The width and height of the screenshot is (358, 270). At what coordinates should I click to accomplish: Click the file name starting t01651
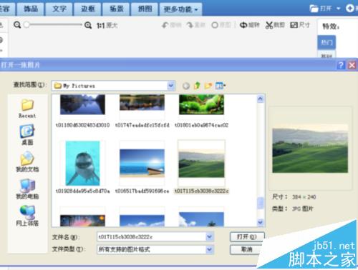click(142, 191)
